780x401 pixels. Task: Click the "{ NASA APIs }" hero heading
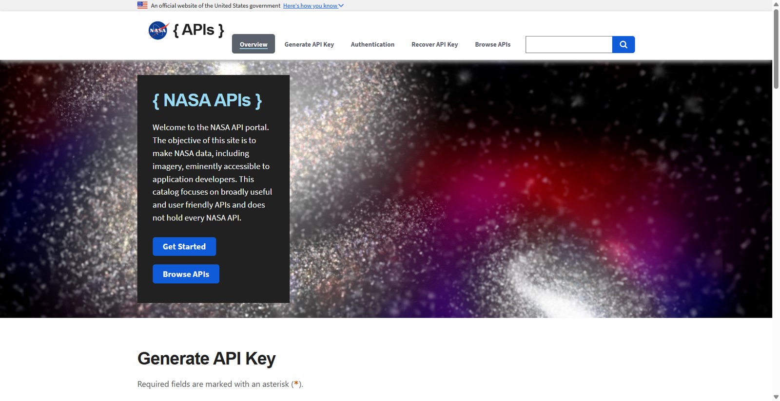point(207,100)
